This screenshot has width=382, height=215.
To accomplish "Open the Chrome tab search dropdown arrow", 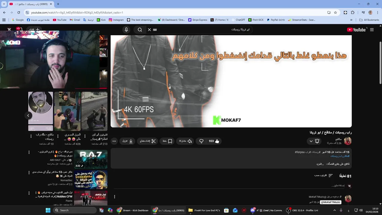I will tap(4, 4).
